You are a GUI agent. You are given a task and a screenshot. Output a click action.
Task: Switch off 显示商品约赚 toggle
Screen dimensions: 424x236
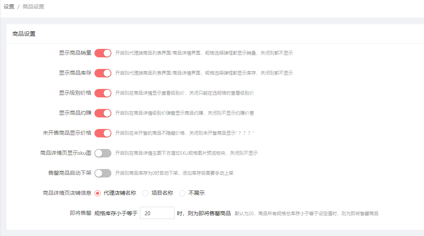click(x=103, y=113)
